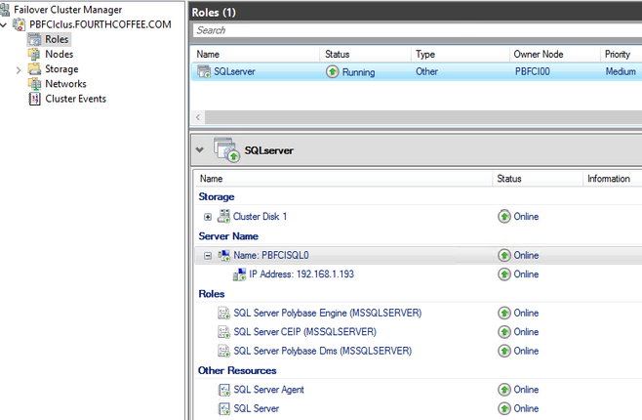The width and height of the screenshot is (642, 420).
Task: Select the Cluster Disk 1 resource text
Action: [x=260, y=217]
